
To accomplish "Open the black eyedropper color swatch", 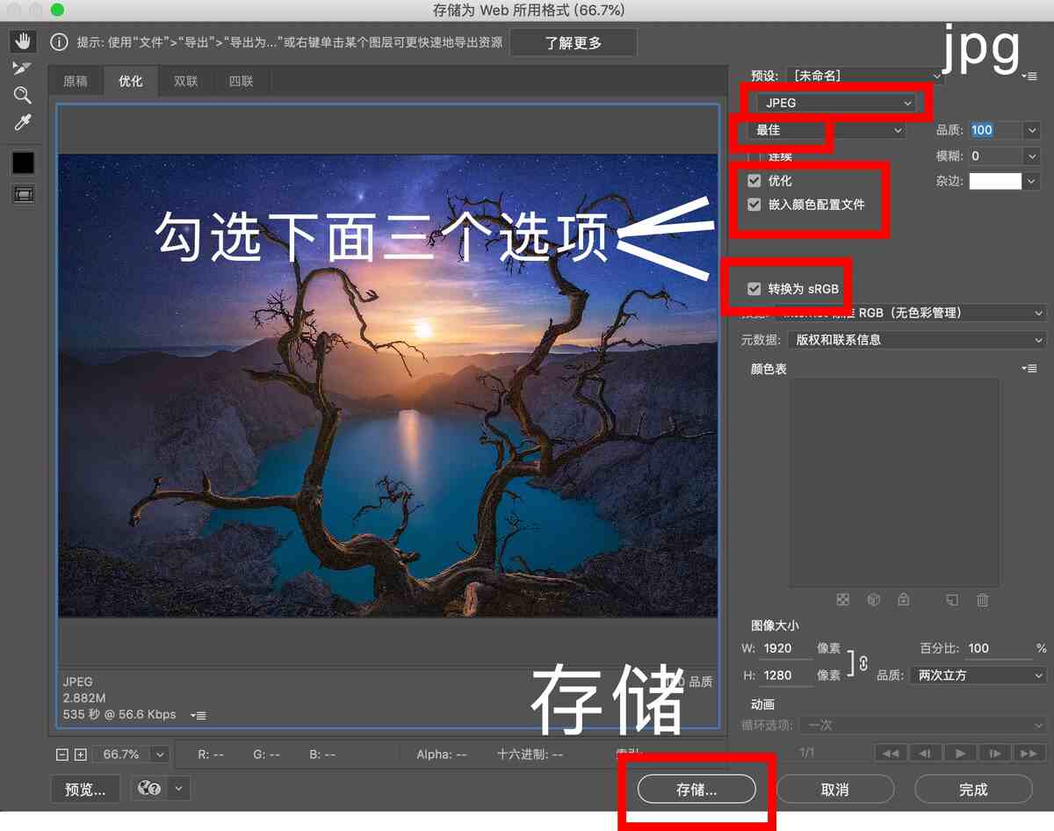I will point(23,163).
